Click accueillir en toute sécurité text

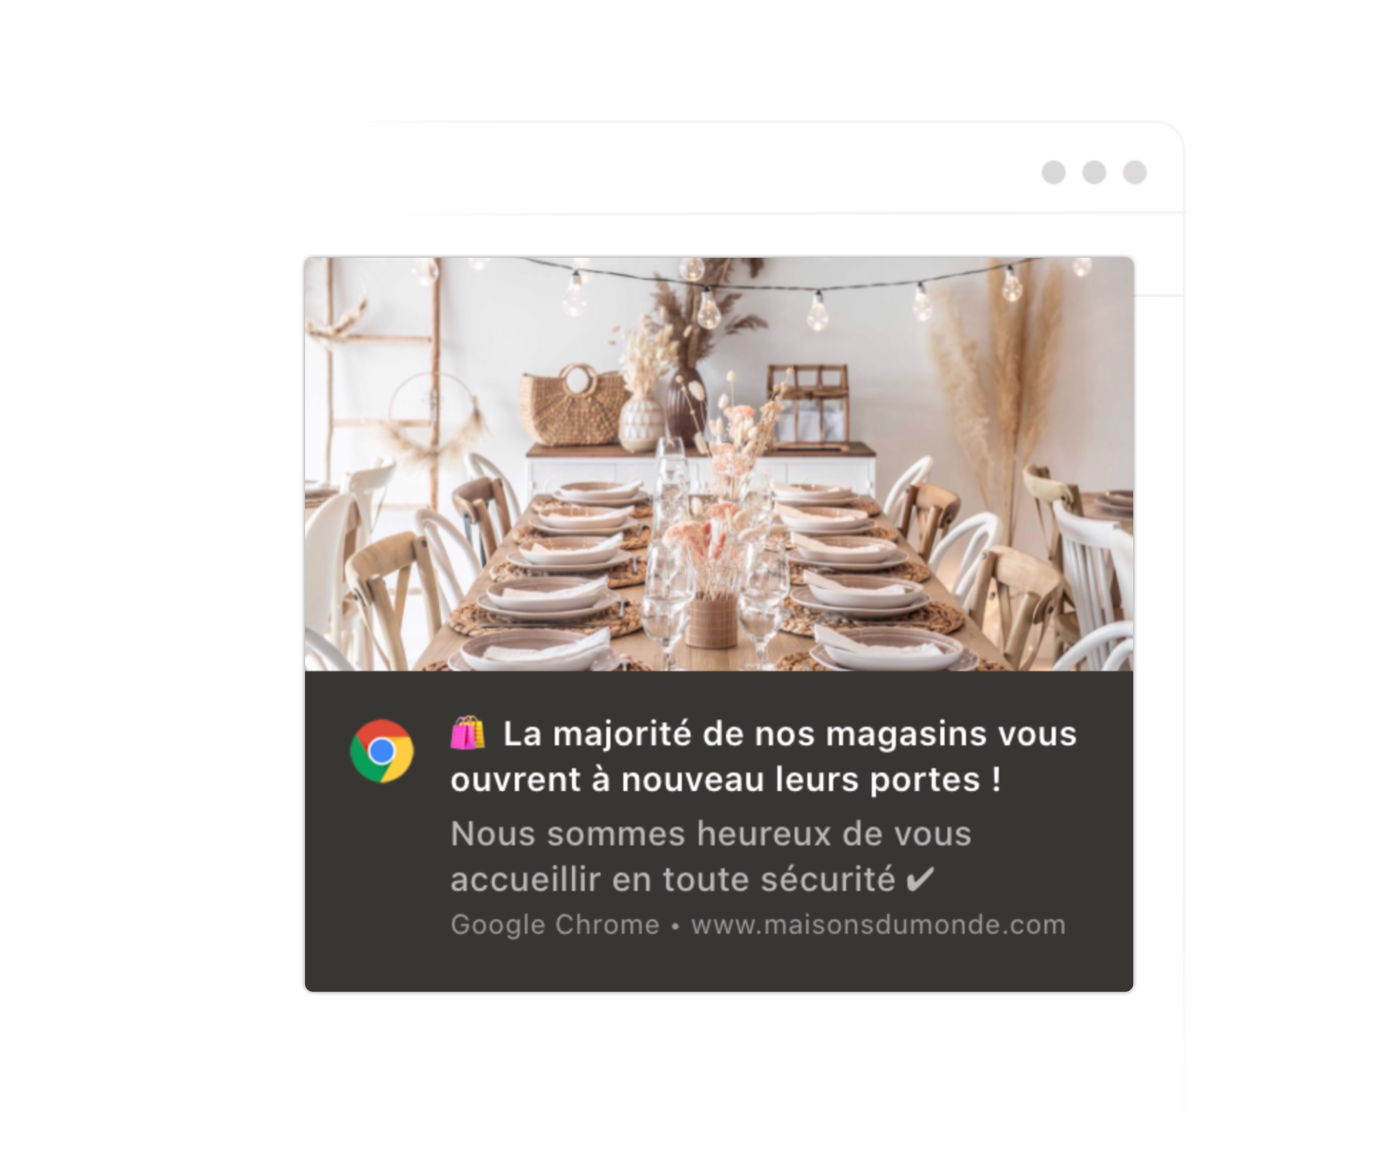[673, 880]
